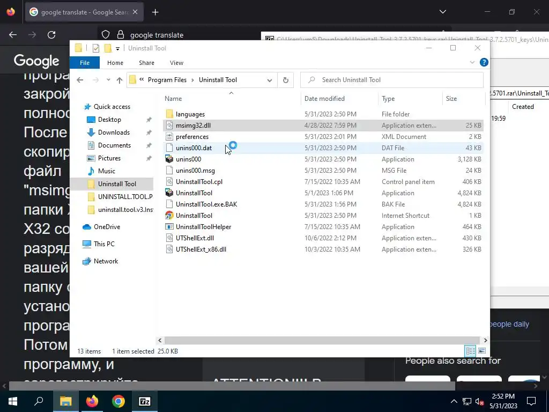This screenshot has width=549, height=412.
Task: Select the preferences XML file icon
Action: 169,136
